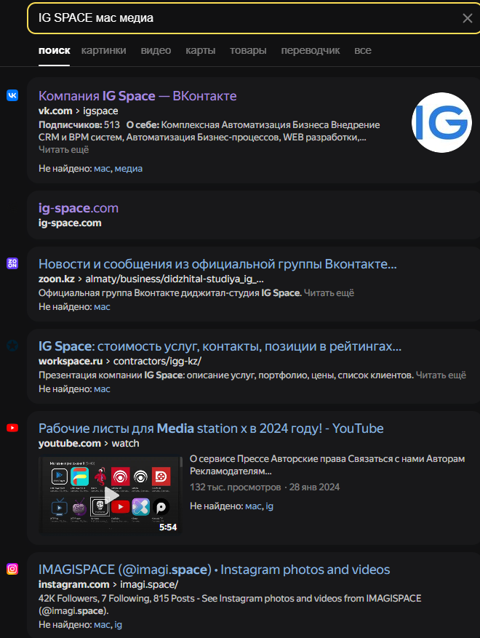Expand Читать ещё under the VK result
480x638 pixels.
point(63,150)
